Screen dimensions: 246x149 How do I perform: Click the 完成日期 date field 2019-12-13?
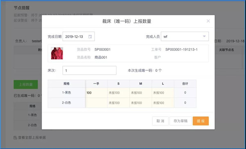[79, 36]
